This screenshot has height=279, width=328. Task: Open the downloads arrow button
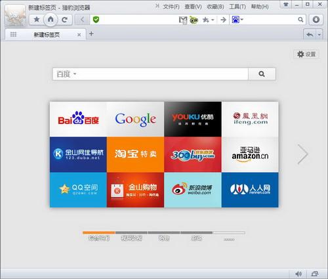pyautogui.click(x=316, y=20)
